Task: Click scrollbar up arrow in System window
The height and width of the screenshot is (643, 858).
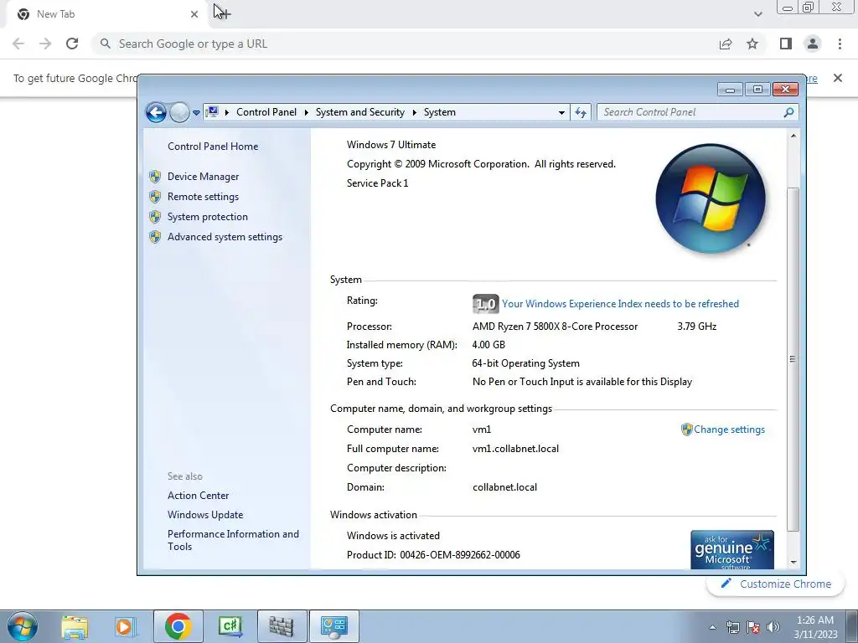Action: [793, 136]
